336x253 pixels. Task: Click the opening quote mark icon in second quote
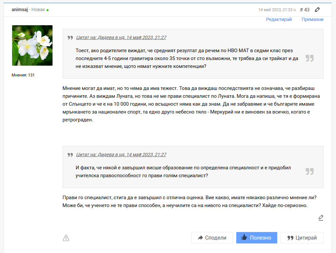tap(70, 155)
